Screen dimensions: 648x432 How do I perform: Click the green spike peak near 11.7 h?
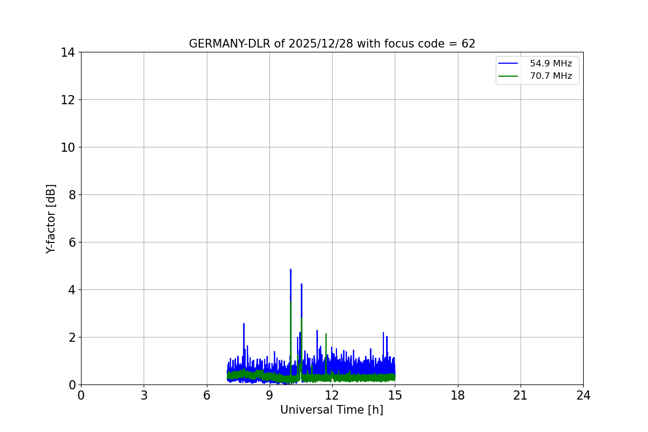326,334
